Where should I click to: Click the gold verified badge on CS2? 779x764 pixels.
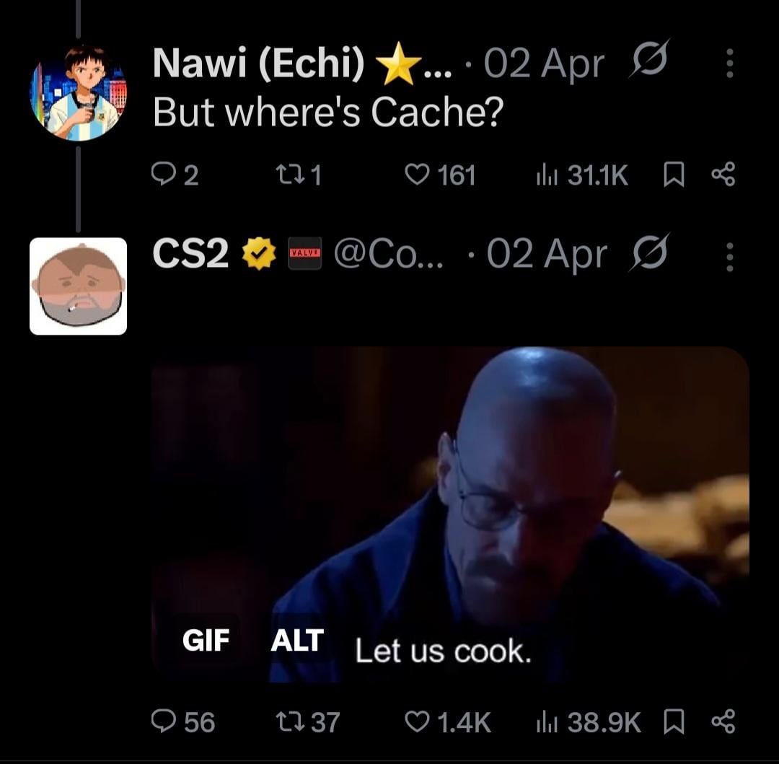click(x=259, y=253)
